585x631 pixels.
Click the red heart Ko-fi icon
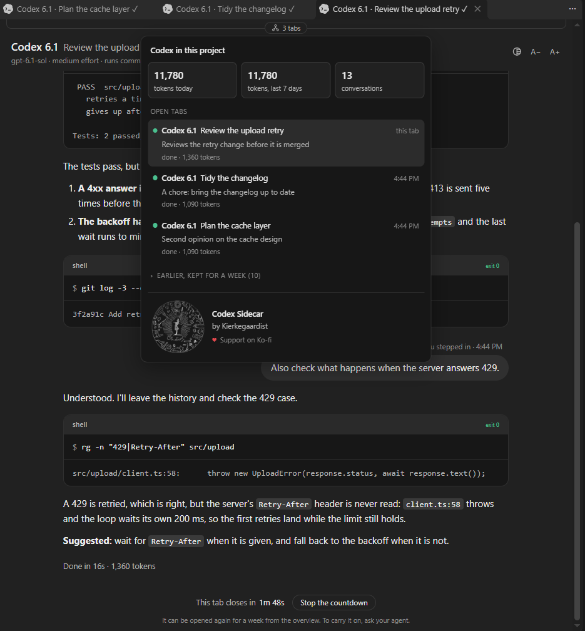tap(215, 340)
